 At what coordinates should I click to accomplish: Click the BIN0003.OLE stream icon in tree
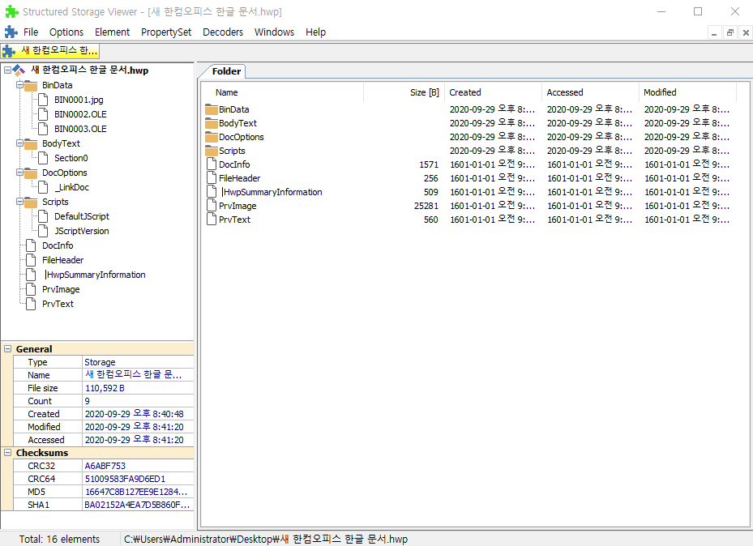pos(43,129)
